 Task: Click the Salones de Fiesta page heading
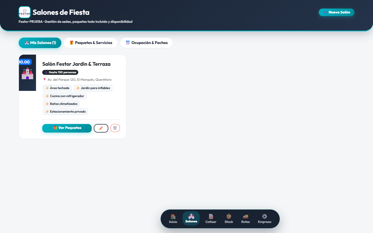61,12
